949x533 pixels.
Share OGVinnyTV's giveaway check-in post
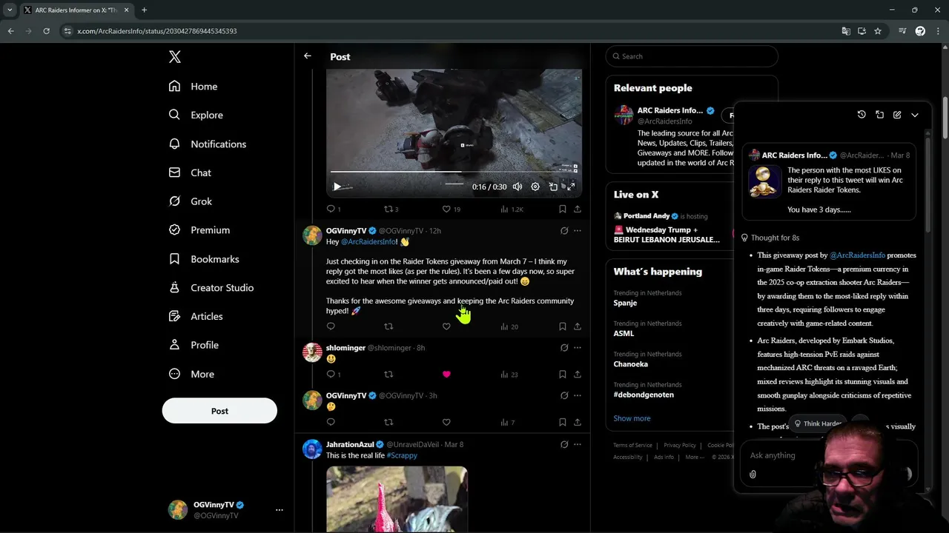tap(577, 326)
